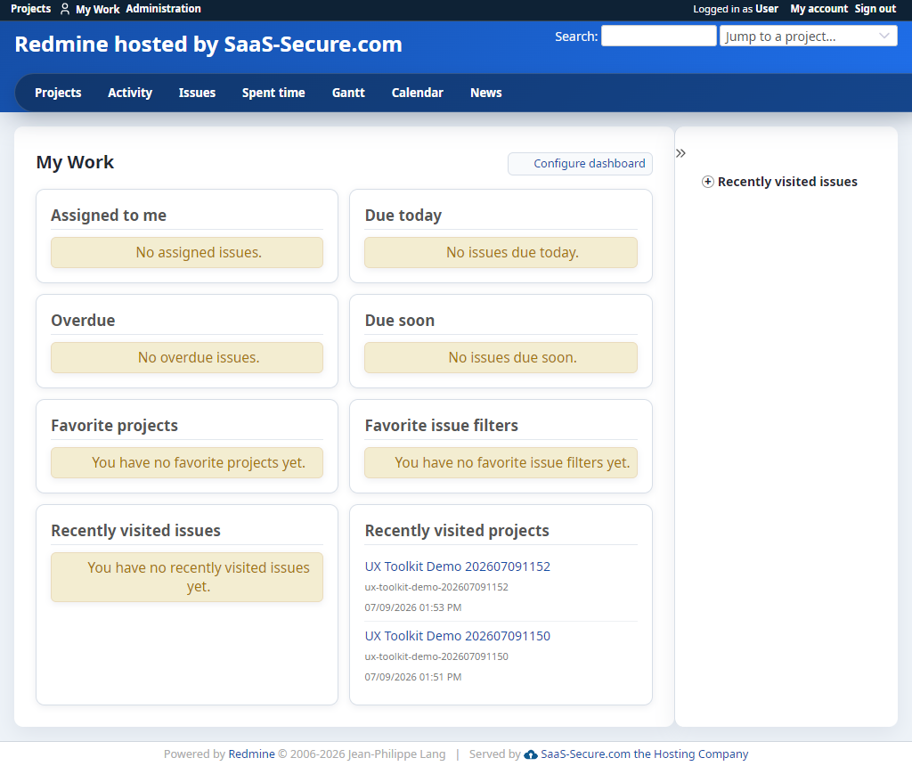
Task: Select the Activity tab
Action: [130, 93]
